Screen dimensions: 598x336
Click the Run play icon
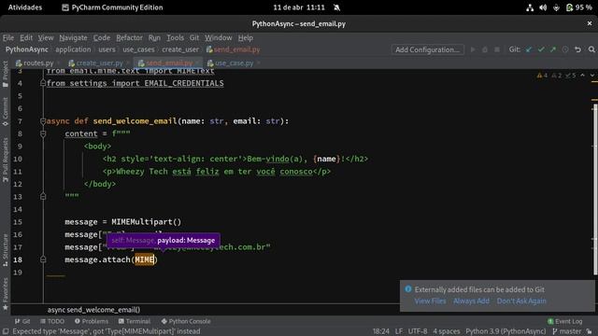tap(473, 49)
